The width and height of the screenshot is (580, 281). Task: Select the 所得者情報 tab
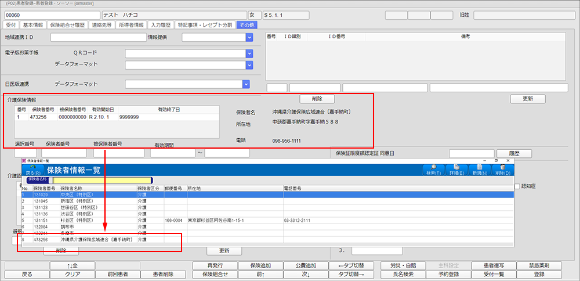[130, 25]
